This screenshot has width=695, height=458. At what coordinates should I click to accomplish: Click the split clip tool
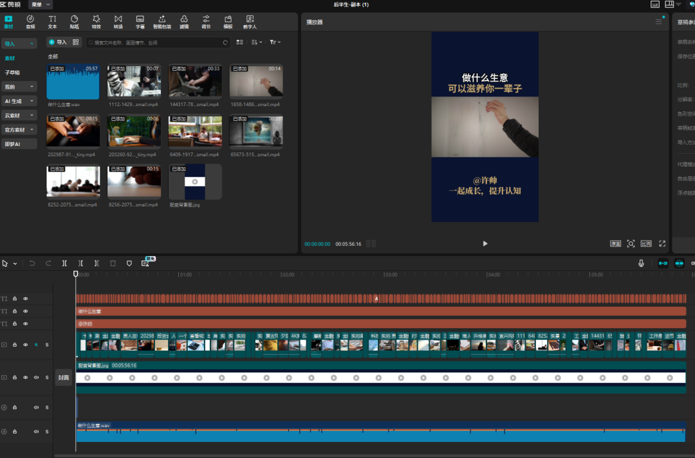64,263
